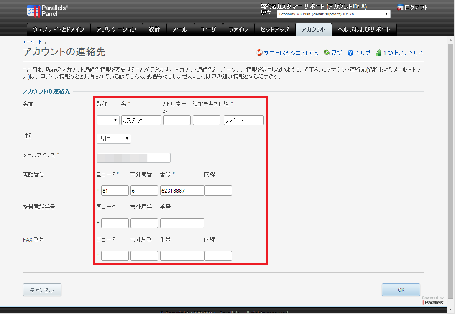Click the 電話番号 市外局番 field with 6
This screenshot has width=455, height=314.
coord(144,190)
